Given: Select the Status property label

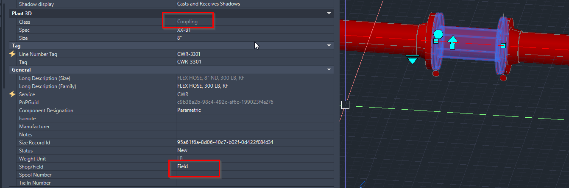Looking at the screenshot, I should [x=26, y=151].
